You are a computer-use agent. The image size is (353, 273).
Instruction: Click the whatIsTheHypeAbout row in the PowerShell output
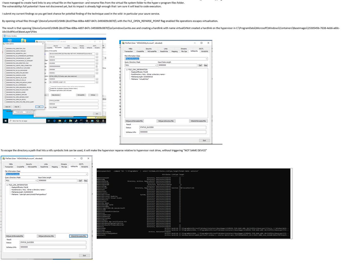click(x=193, y=233)
